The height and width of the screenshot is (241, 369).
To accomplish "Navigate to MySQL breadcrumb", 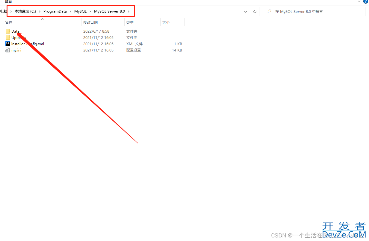I will click(x=81, y=11).
